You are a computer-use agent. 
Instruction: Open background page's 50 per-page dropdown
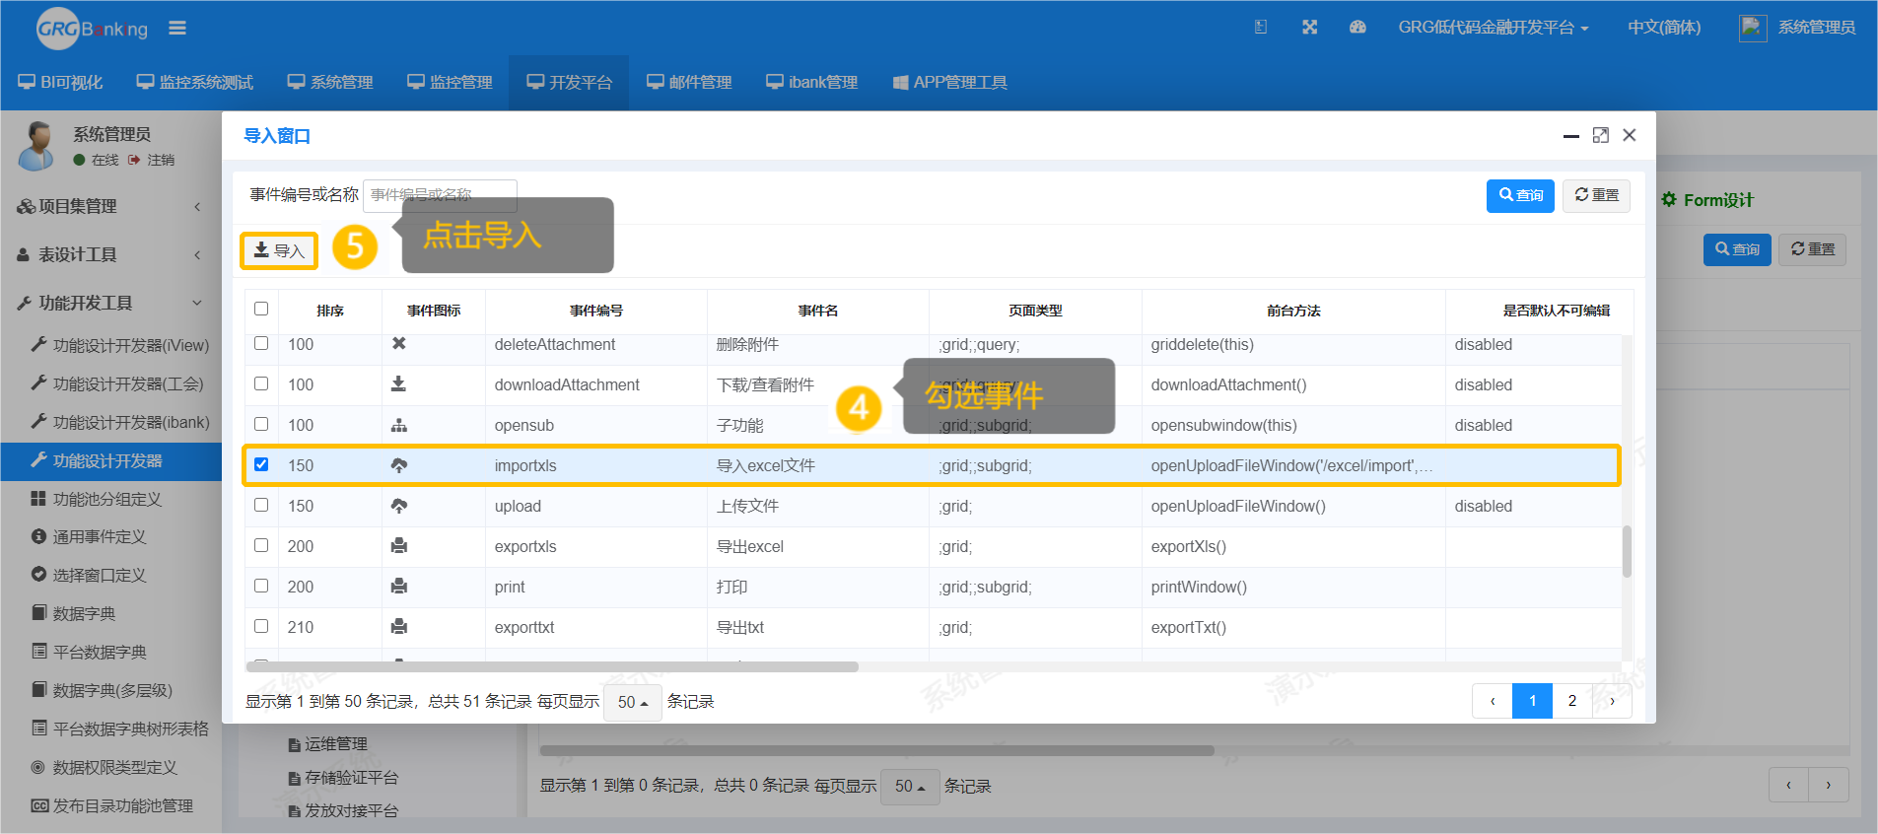coord(909,787)
